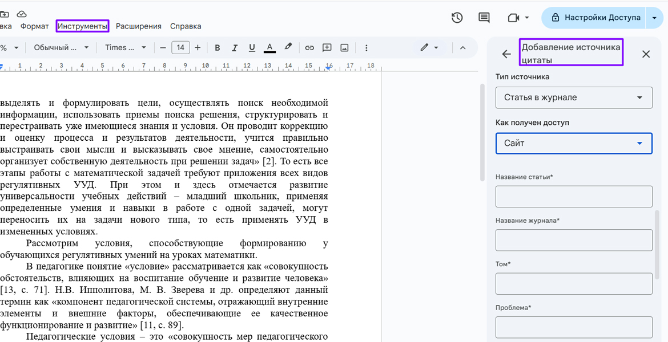Toggle italic formatting
Screen dimensions: 668x342
pos(235,48)
